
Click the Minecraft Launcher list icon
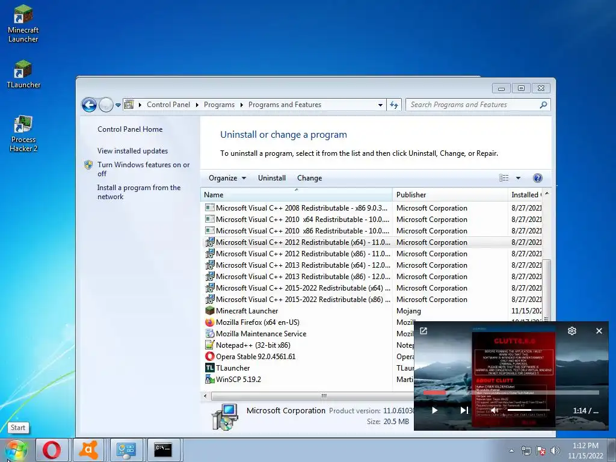click(x=210, y=310)
